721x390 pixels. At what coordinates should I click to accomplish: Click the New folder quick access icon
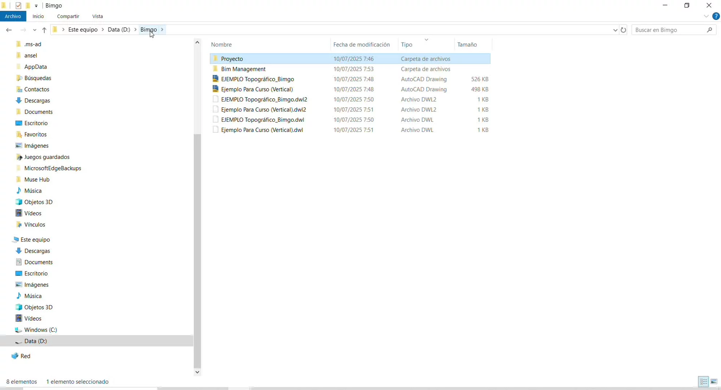(x=28, y=5)
